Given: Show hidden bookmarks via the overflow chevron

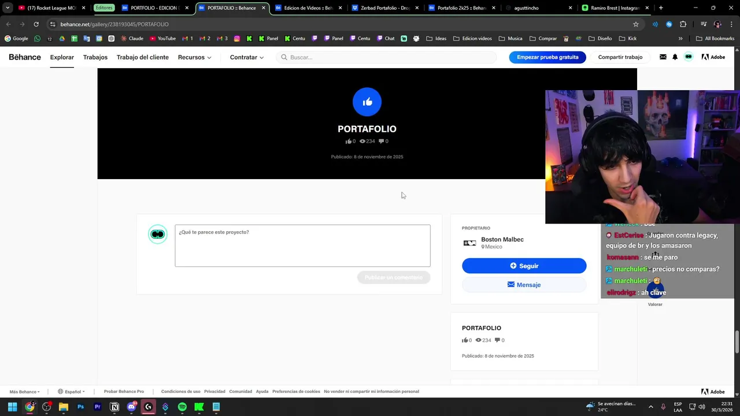Looking at the screenshot, I should (x=680, y=39).
